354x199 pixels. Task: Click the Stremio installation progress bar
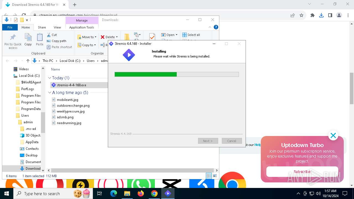[177, 74]
